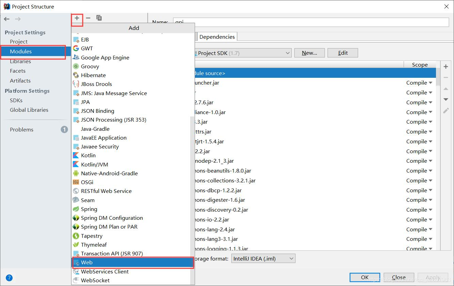This screenshot has width=454, height=286.
Task: Click the minus Remove module button
Action: coord(88,18)
